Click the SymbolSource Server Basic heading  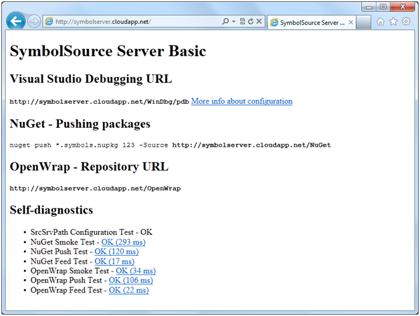click(x=108, y=51)
